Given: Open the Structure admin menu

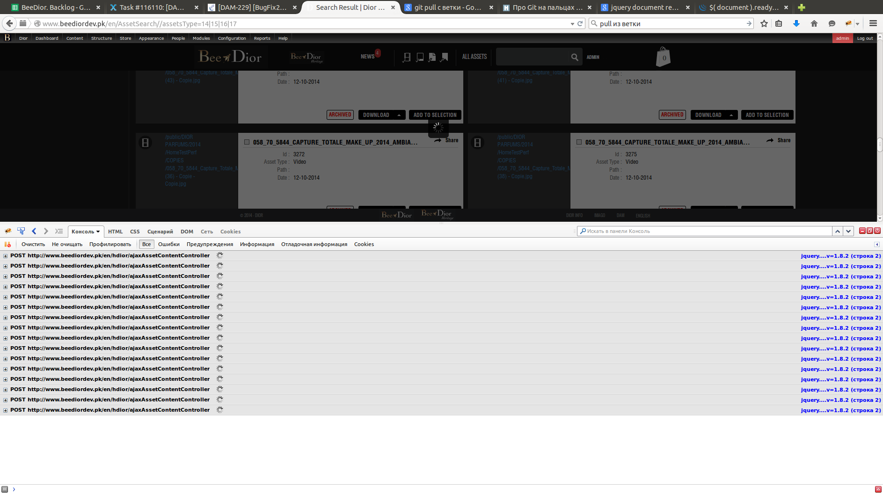Looking at the screenshot, I should [102, 38].
